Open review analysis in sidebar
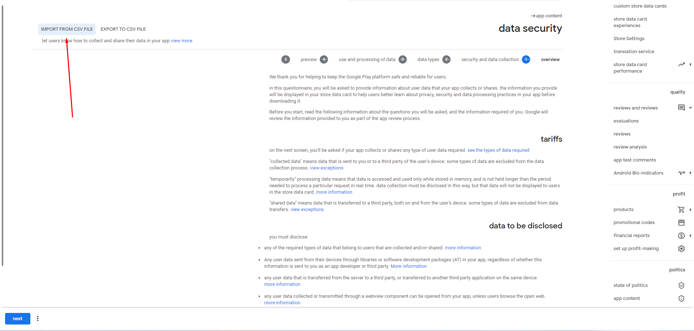 (x=630, y=147)
